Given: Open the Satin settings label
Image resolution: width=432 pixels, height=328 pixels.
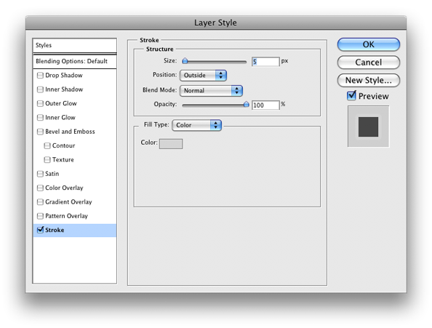Looking at the screenshot, I should 52,174.
